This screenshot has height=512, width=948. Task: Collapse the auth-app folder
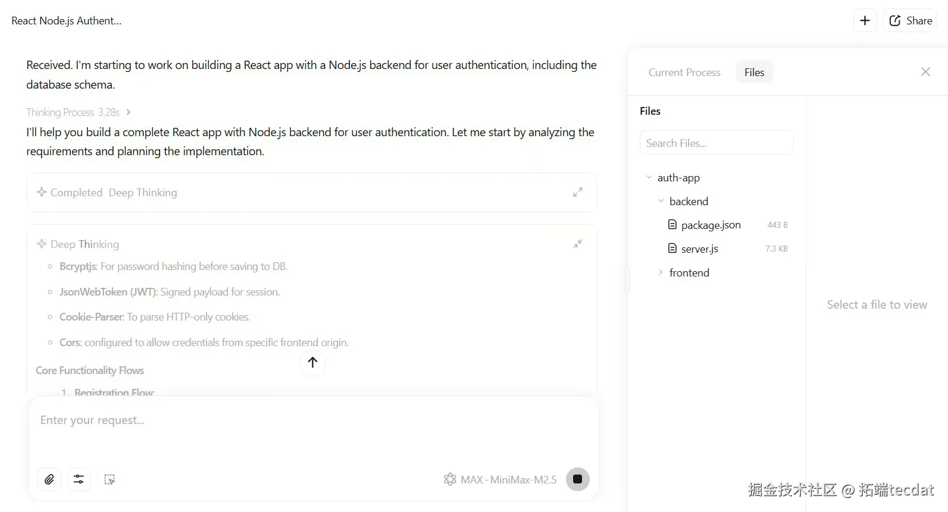click(x=649, y=177)
